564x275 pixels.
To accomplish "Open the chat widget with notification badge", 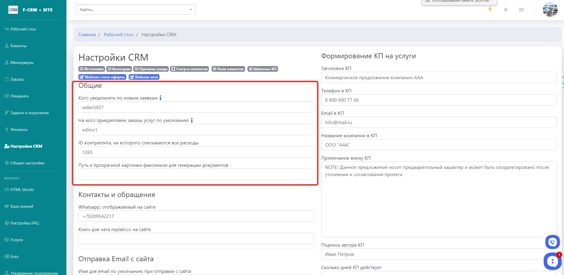I will point(552,261).
